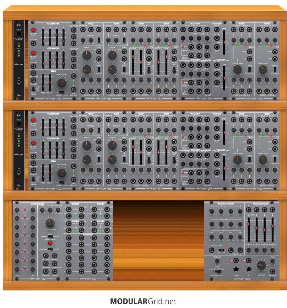Screen dimensions: 287x308
Task: Click the MULTIPLE row 6 column D jack
Action: click(107, 272)
